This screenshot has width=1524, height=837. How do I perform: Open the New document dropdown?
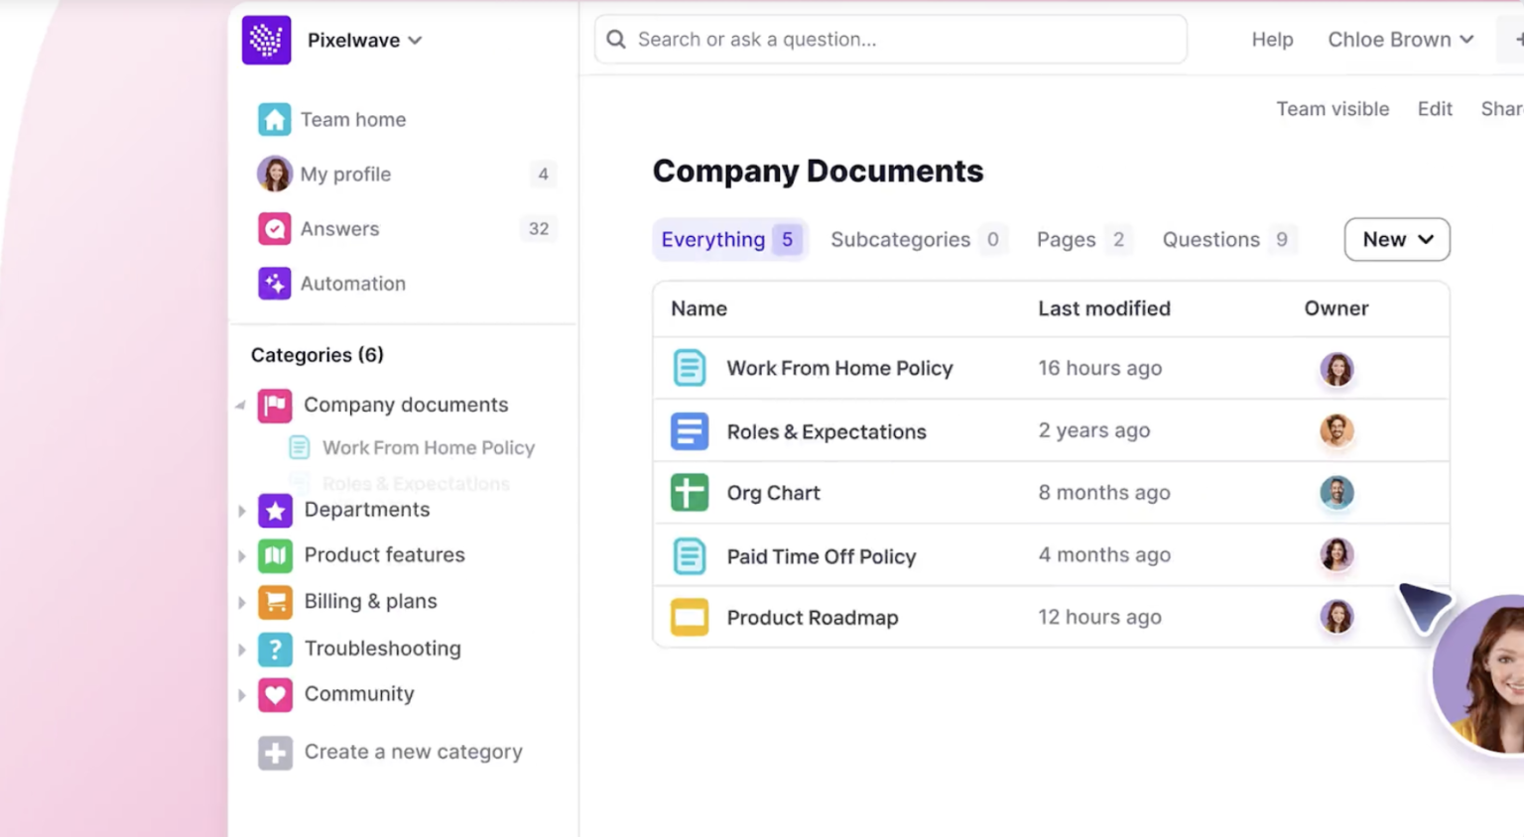coord(1396,239)
